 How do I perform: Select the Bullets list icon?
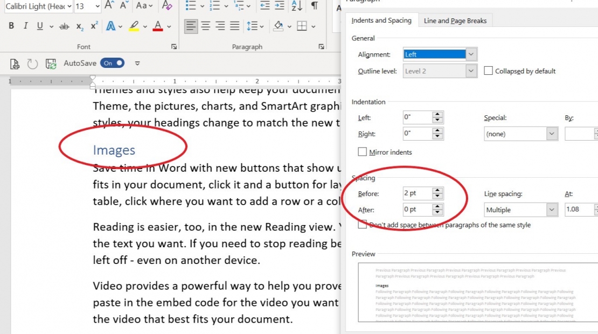point(190,6)
